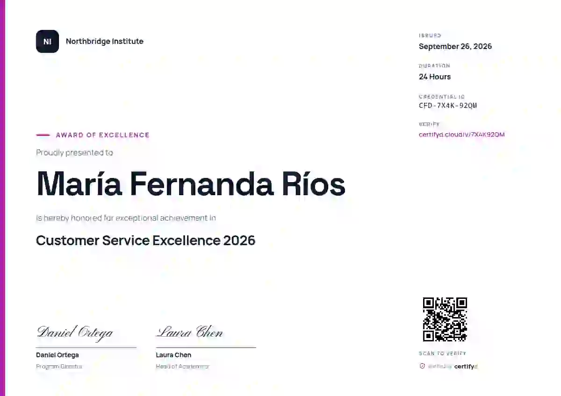Select the credential ID "CFD-7X4K-92QM"

click(448, 106)
